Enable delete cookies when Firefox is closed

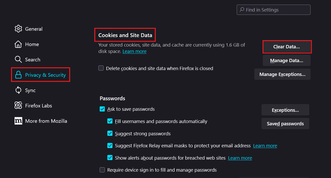[x=101, y=68]
